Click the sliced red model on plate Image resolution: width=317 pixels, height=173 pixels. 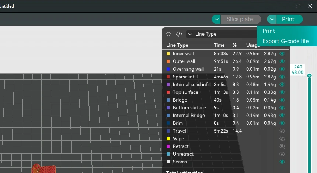click(x=43, y=169)
